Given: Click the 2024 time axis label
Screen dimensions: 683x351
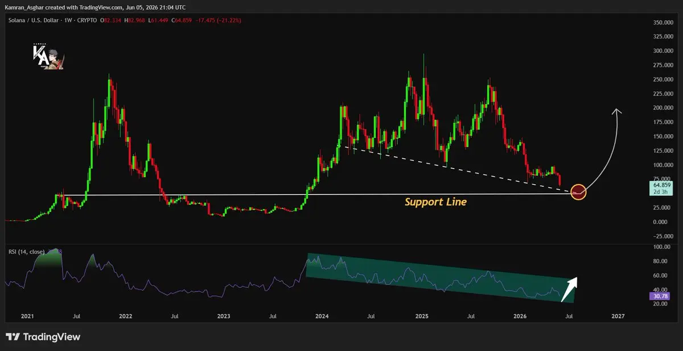Looking at the screenshot, I should (322, 316).
